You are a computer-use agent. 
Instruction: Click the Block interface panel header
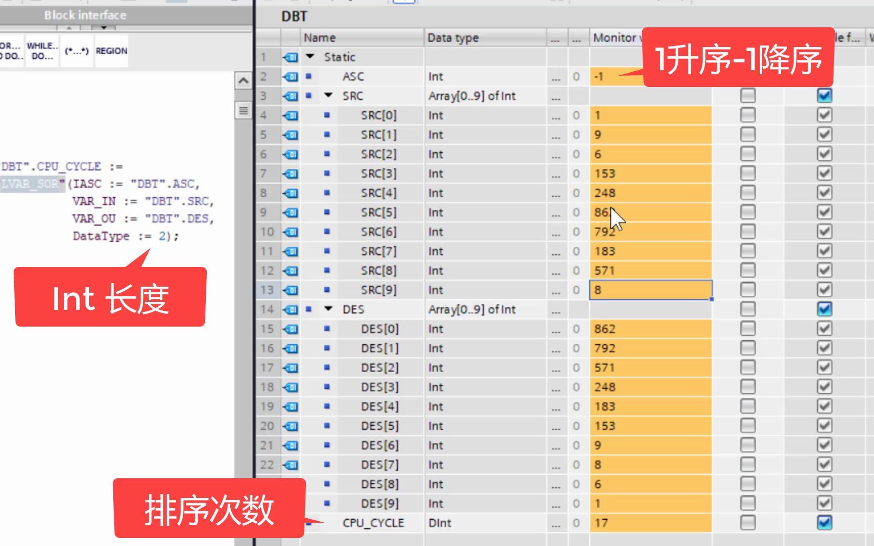(84, 15)
